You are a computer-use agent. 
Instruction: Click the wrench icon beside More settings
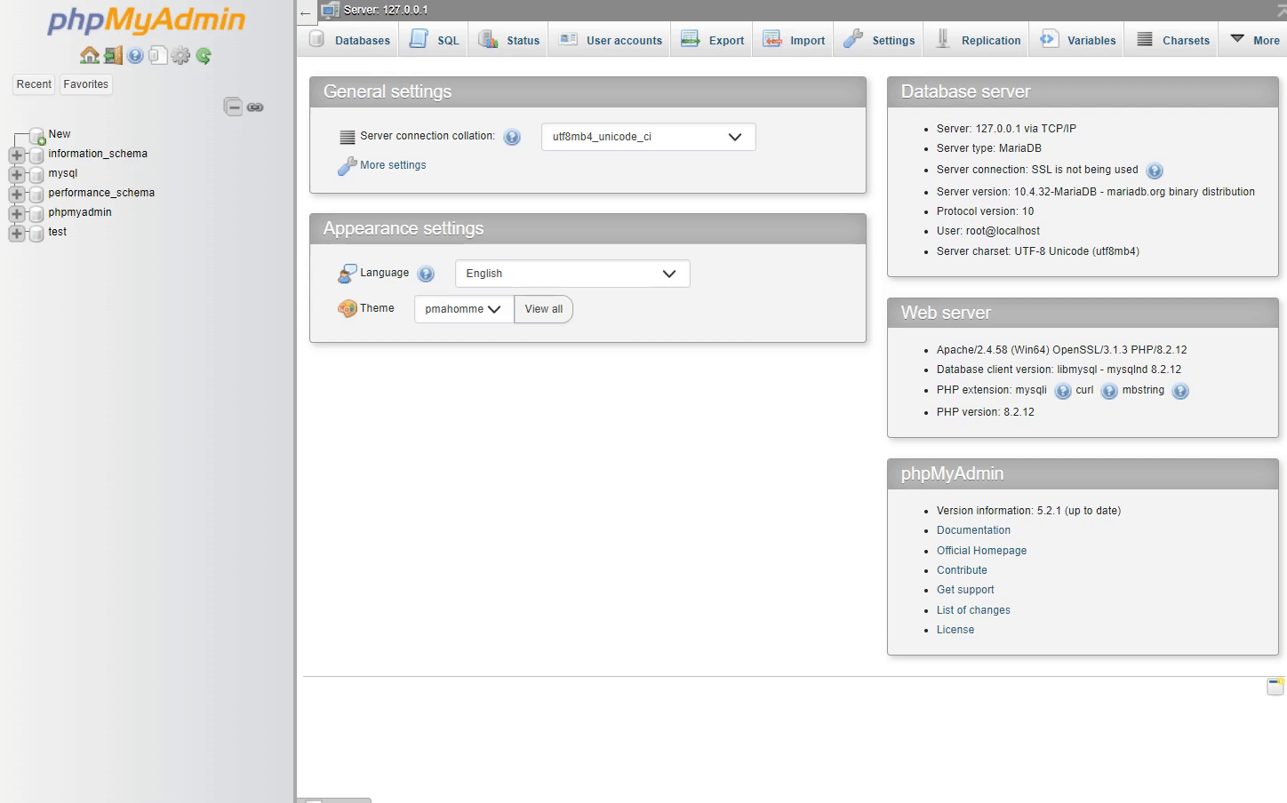(347, 166)
